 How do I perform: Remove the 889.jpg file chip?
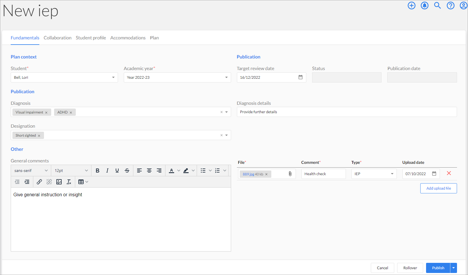[x=266, y=174]
